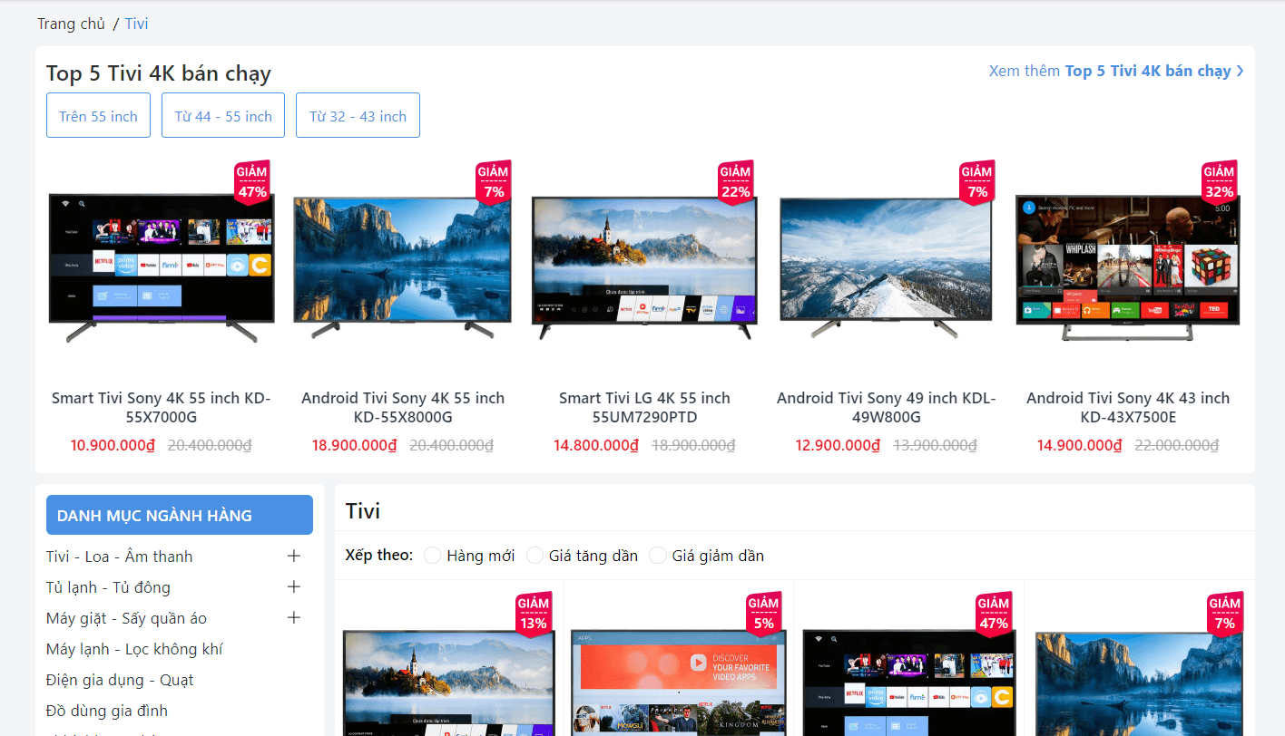Viewport: 1285px width, 736px height.
Task: Filter by 'Trên 55 inch'
Action: point(98,115)
